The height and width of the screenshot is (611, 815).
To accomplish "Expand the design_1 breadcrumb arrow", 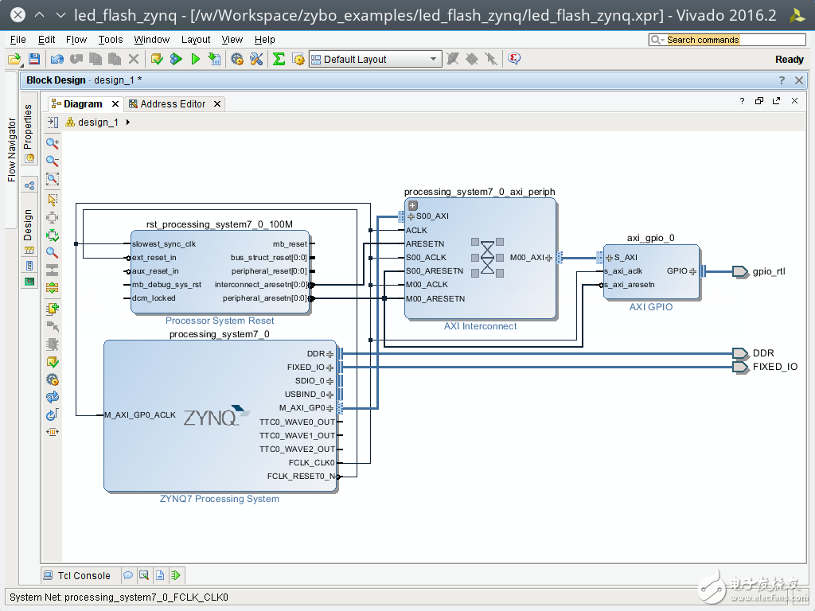I will tap(128, 123).
